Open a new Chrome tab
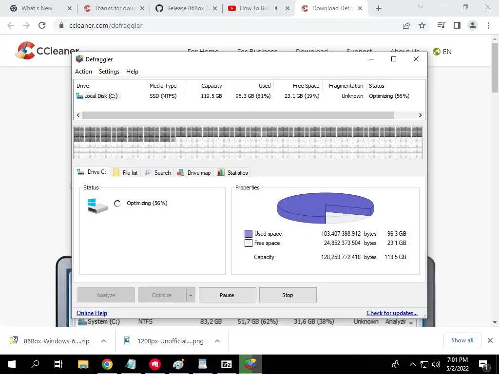 [x=378, y=9]
